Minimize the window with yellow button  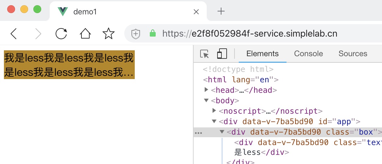pyautogui.click(x=24, y=9)
